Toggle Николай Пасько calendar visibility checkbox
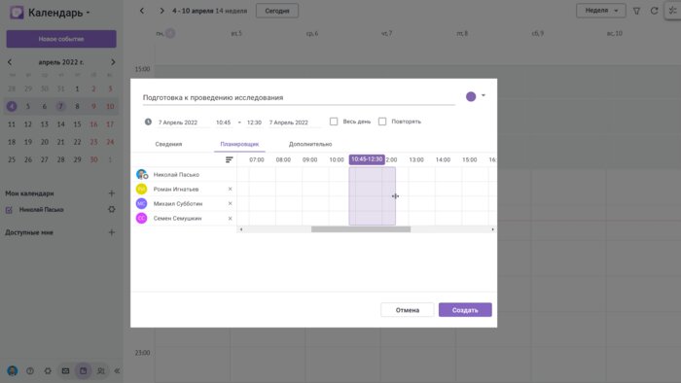681x383 pixels. (x=9, y=210)
